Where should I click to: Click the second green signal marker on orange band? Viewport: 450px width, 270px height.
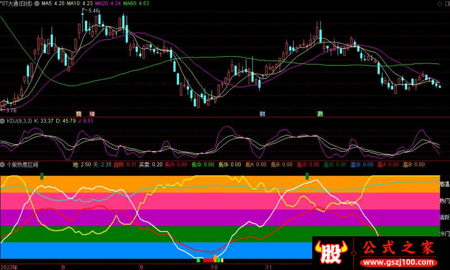click(307, 176)
